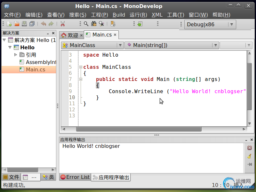This screenshot has height=192, width=256.
Task: Open the 工具(T) menu
Action: pos(176,15)
